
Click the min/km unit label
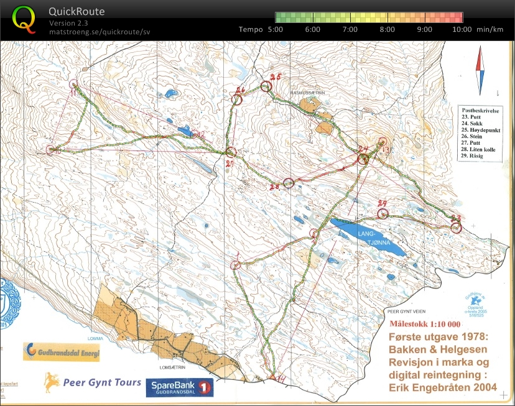(489, 29)
